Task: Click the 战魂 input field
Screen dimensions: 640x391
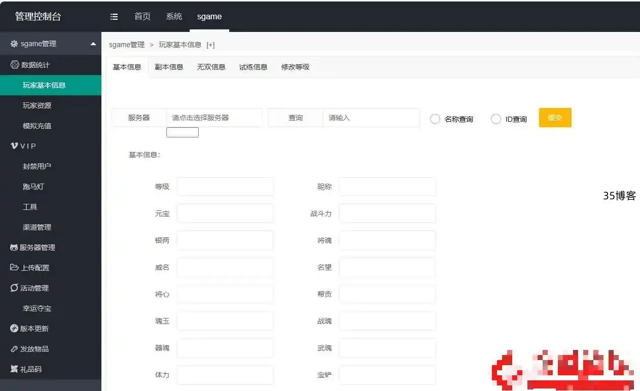Action: tap(387, 321)
